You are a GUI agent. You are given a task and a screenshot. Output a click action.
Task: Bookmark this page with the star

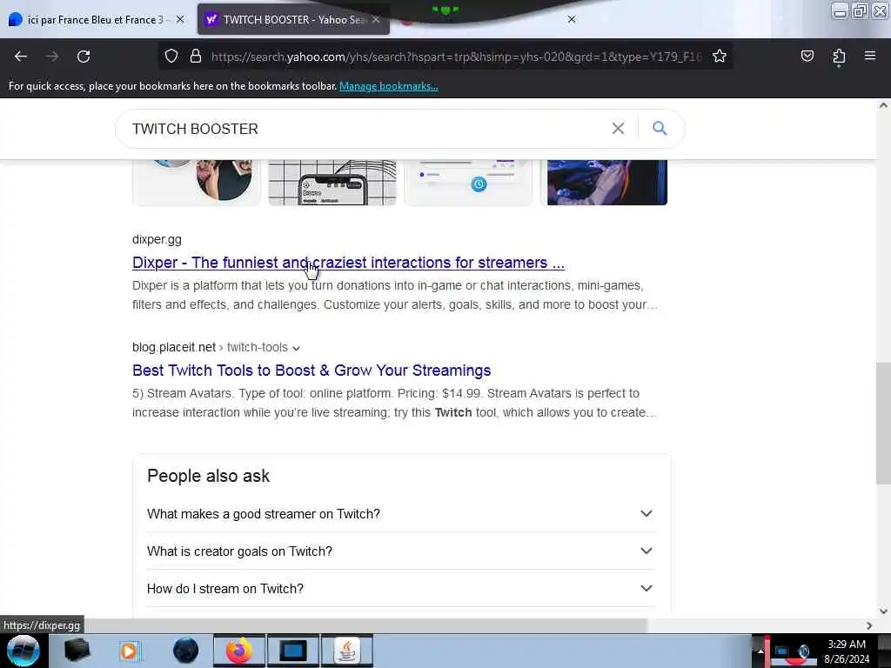point(720,57)
